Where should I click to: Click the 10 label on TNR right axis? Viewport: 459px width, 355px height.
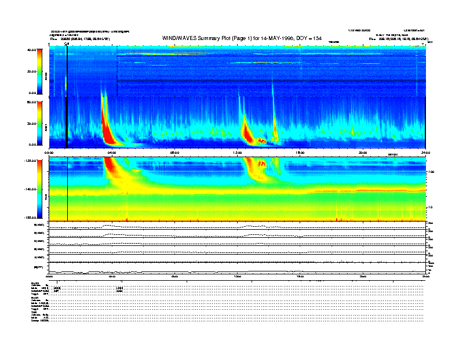coord(430,208)
